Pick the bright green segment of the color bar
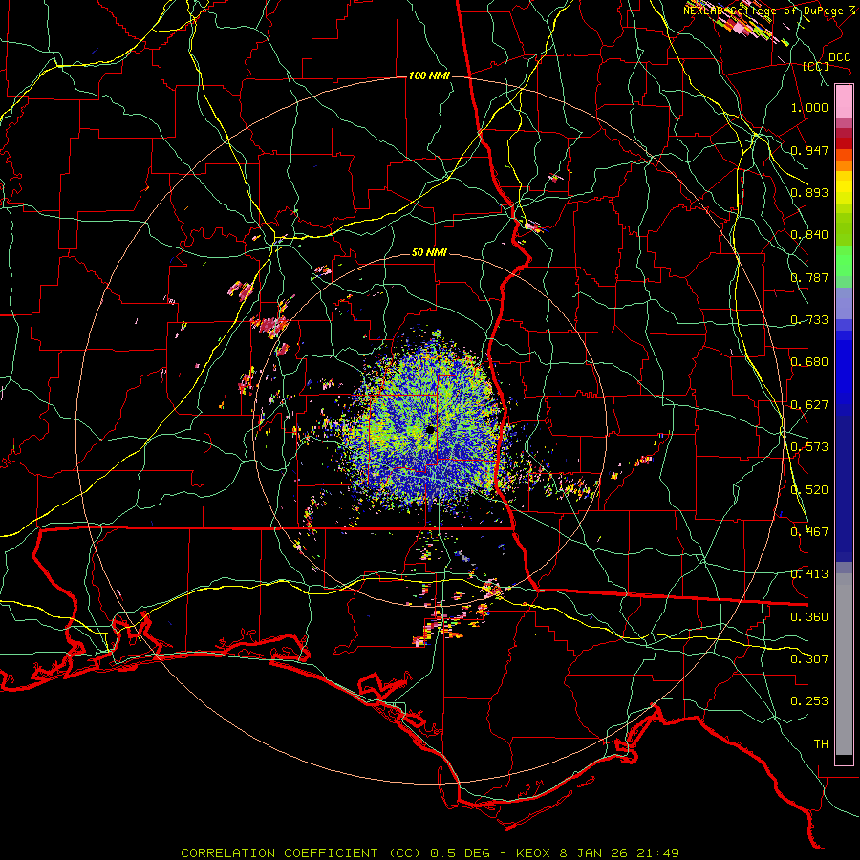Screen dimensions: 860x860 coord(844,261)
